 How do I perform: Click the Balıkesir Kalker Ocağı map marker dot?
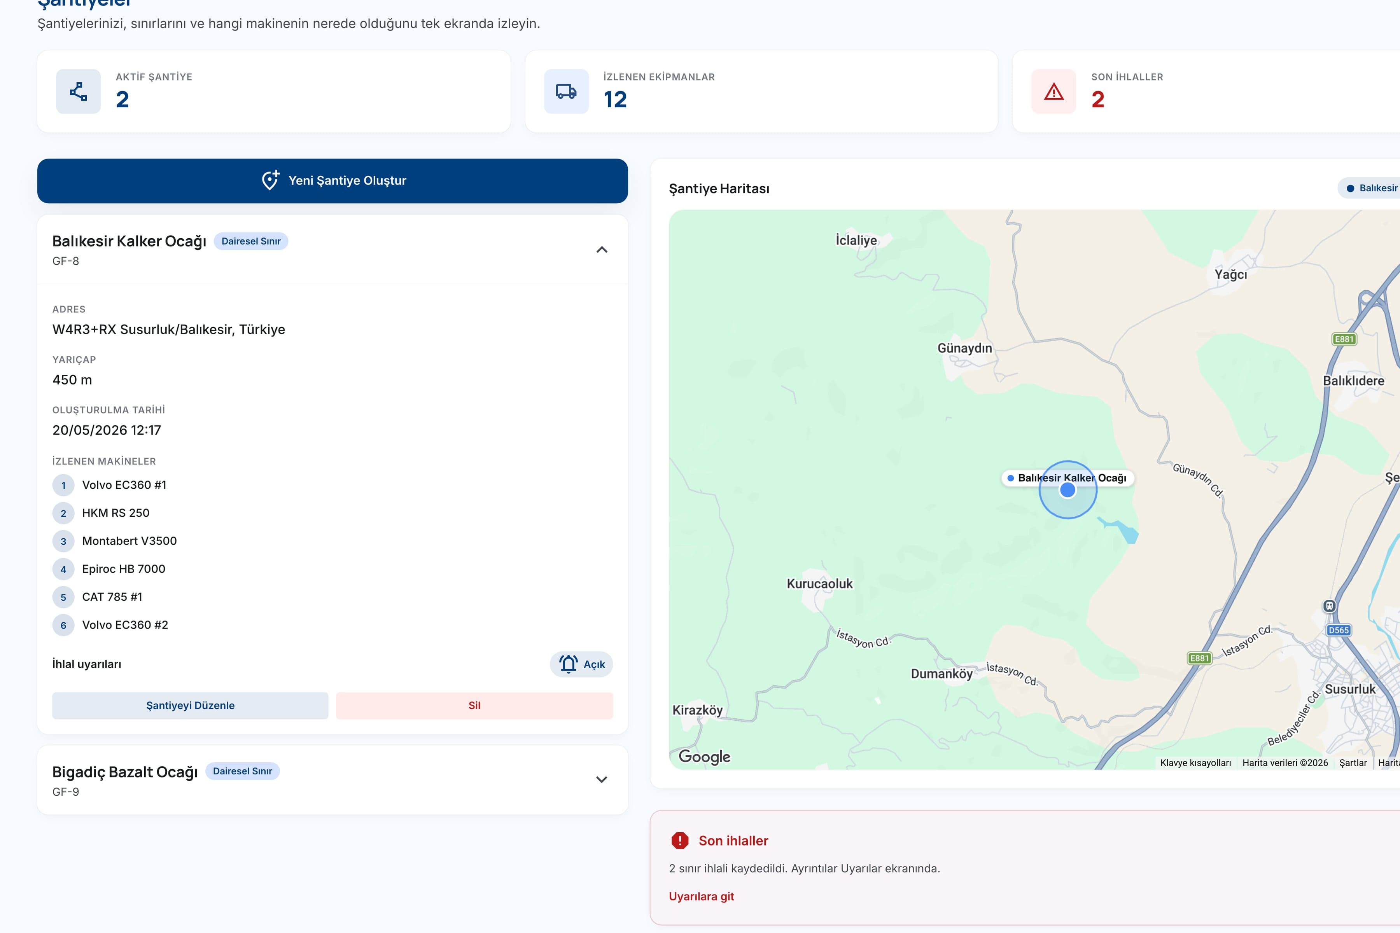(1068, 490)
